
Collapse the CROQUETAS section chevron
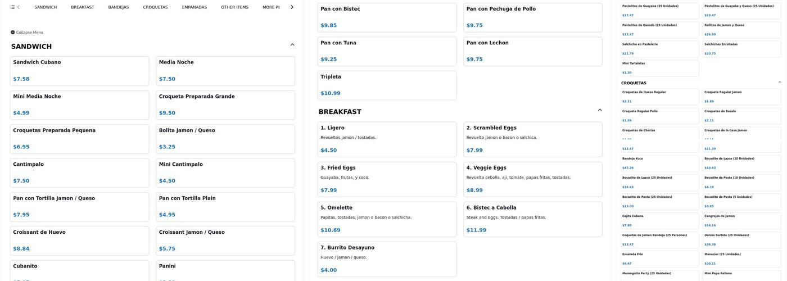[x=779, y=83]
